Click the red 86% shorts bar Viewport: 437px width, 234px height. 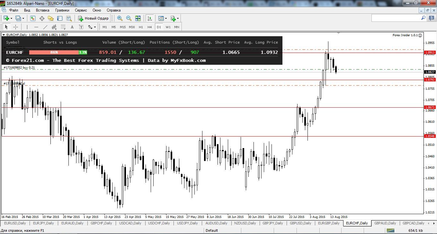54,52
